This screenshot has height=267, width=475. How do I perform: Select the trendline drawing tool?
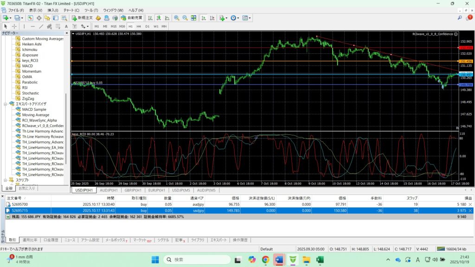(x=41, y=26)
